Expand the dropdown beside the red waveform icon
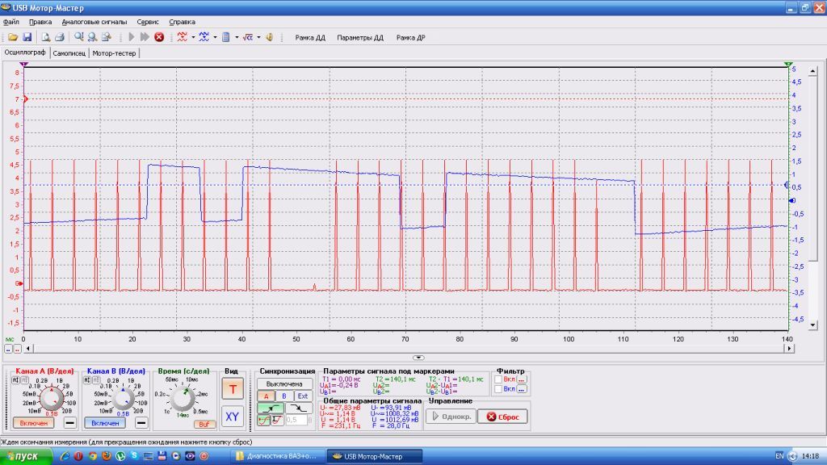The image size is (827, 465). click(193, 37)
